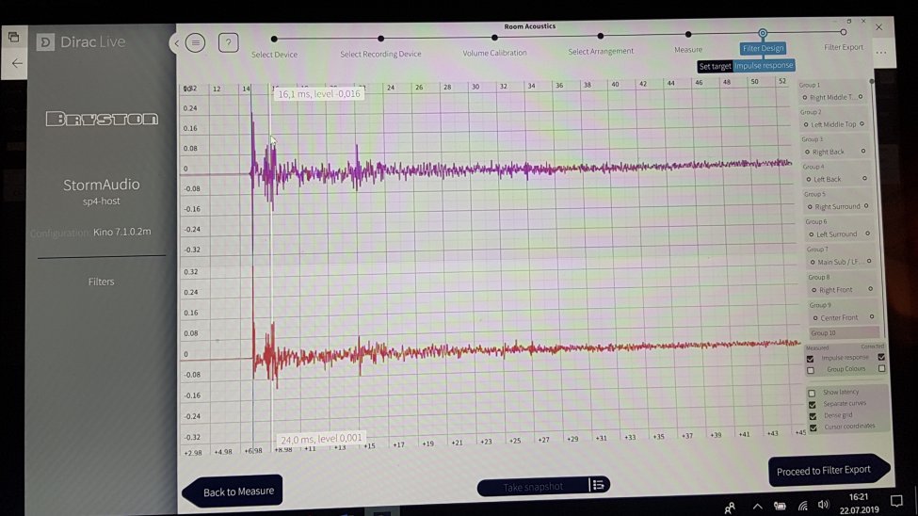Disable the Dense grid checkbox
Viewport: 918px width, 516px height.
pos(813,416)
